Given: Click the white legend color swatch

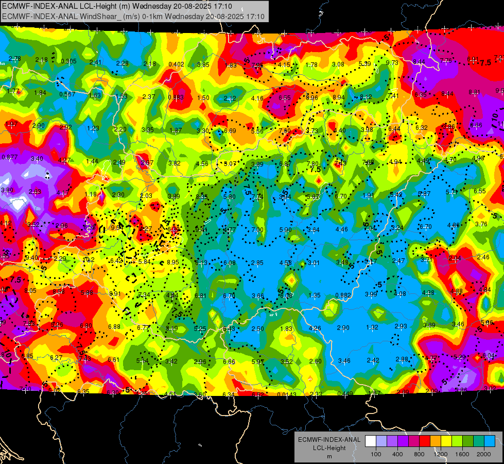Looking at the screenshot, I should (x=371, y=441).
